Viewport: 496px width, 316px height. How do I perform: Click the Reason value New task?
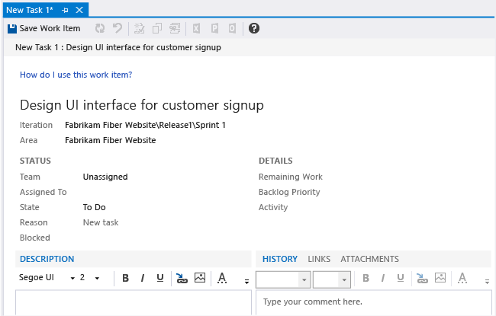coord(101,222)
